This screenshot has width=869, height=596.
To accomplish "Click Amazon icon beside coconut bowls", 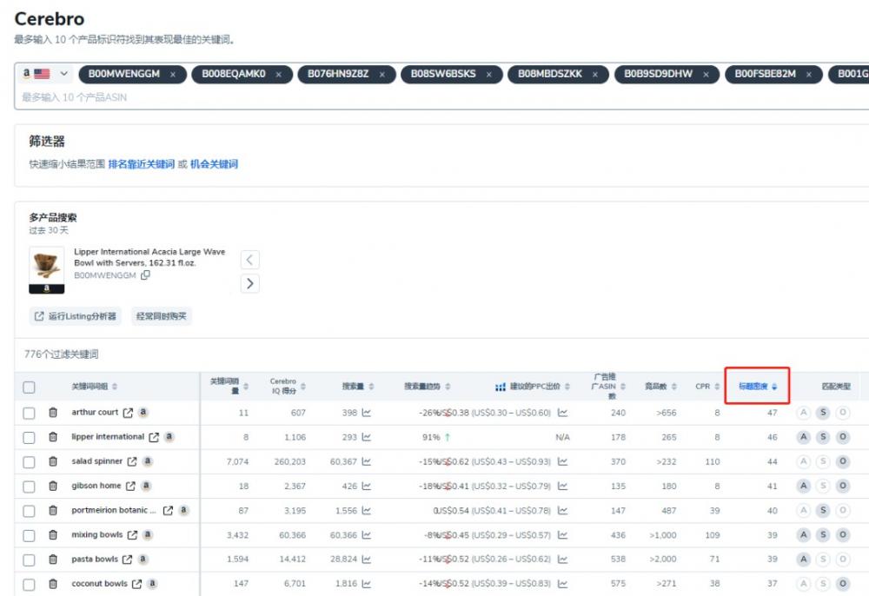I will (152, 583).
